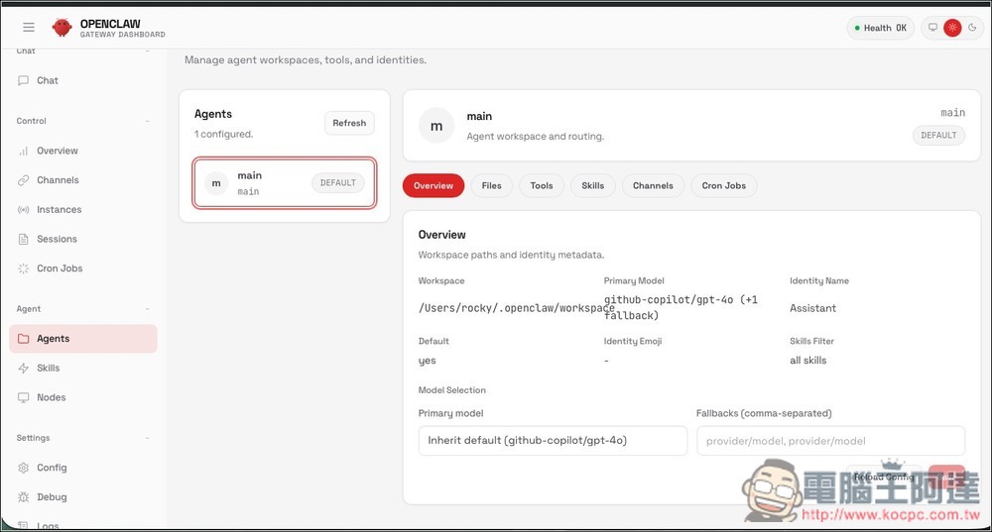992x532 pixels.
Task: Switch to the Cron Jobs tab
Action: point(724,186)
